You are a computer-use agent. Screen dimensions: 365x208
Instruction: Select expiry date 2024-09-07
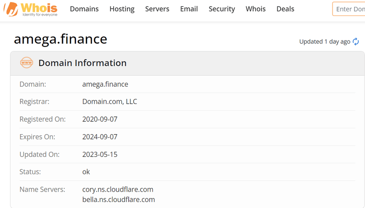tap(100, 137)
